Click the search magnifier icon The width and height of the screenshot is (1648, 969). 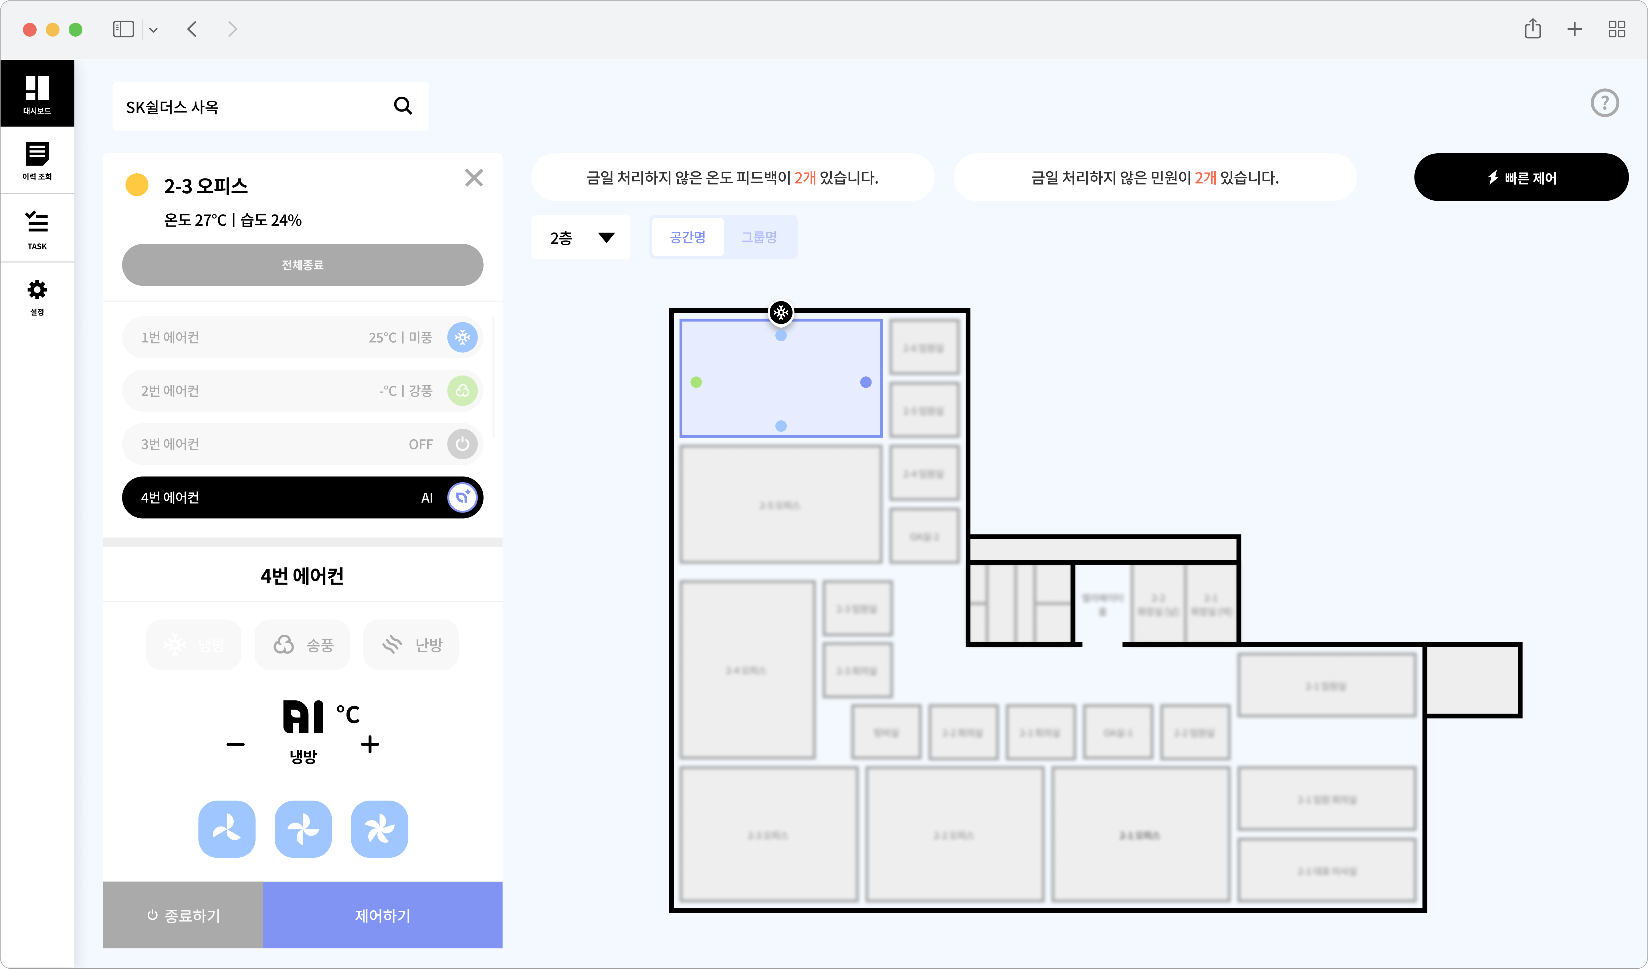pyautogui.click(x=403, y=106)
